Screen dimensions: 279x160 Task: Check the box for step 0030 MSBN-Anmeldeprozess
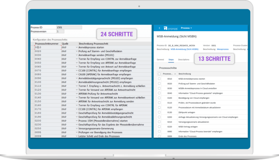[159, 88]
